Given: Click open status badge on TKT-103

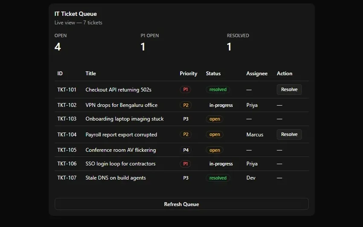Looking at the screenshot, I should [215, 119].
